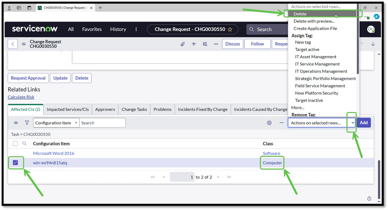Open the Affected CIs list hamburger menu
388x210 pixels.
[x=16, y=123]
